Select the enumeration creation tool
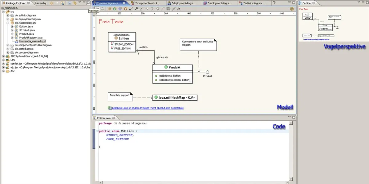Viewport: 369px width, 184px height. 125,9
